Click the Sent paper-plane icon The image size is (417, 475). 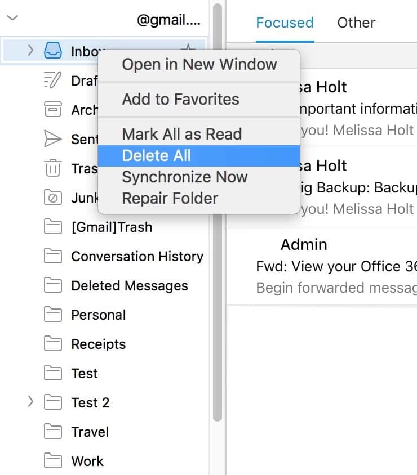pos(52,139)
